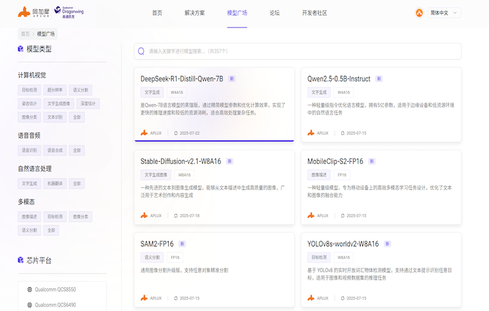Toggle the 语义分割 filter under 计算机视觉
This screenshot has height=311, width=489.
tap(80, 90)
